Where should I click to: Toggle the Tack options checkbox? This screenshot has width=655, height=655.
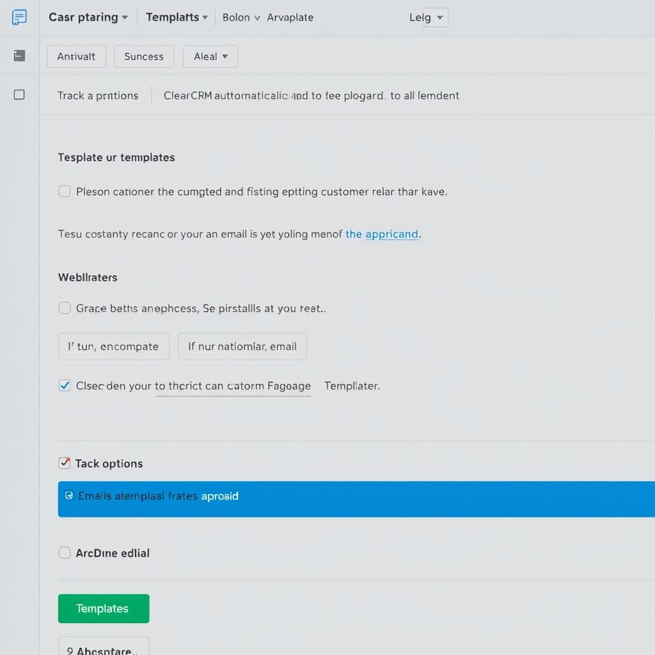[x=65, y=463]
